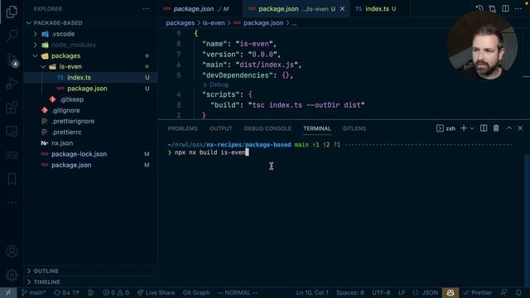
Task: Open Explorer more actions ellipsis
Action: click(146, 9)
